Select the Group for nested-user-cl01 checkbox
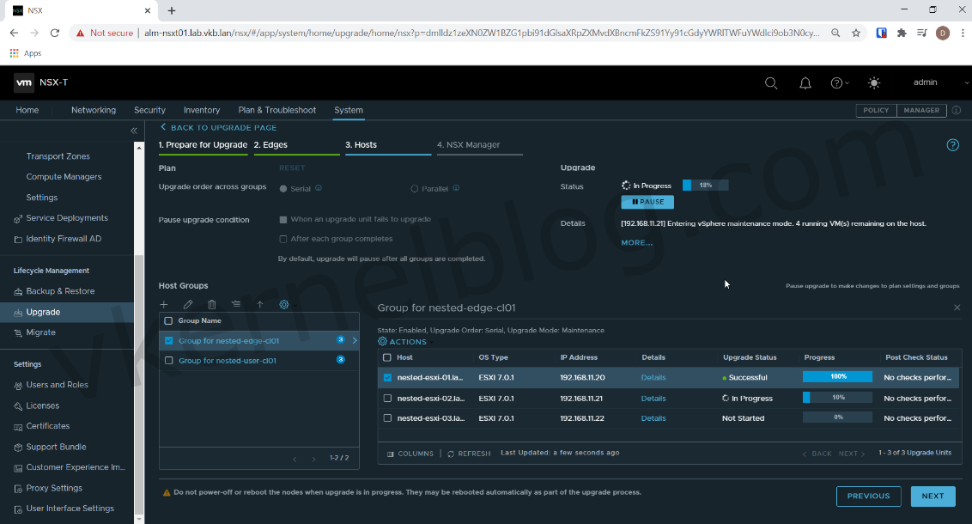This screenshot has width=972, height=524. (x=168, y=360)
